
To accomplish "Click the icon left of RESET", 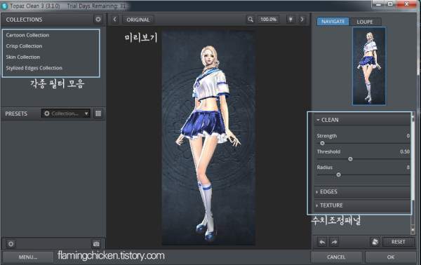I will (375, 242).
